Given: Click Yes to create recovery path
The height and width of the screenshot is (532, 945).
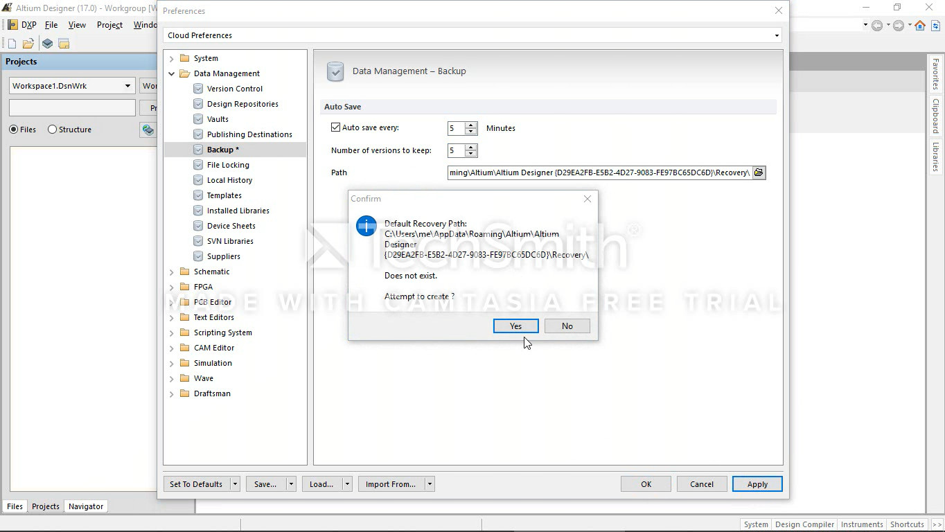Looking at the screenshot, I should 515,326.
